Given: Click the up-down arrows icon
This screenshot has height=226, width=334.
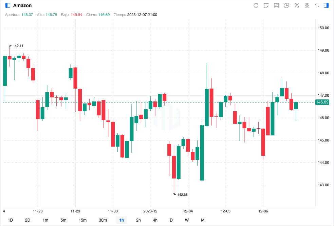Looking at the screenshot, I should 317,5.
